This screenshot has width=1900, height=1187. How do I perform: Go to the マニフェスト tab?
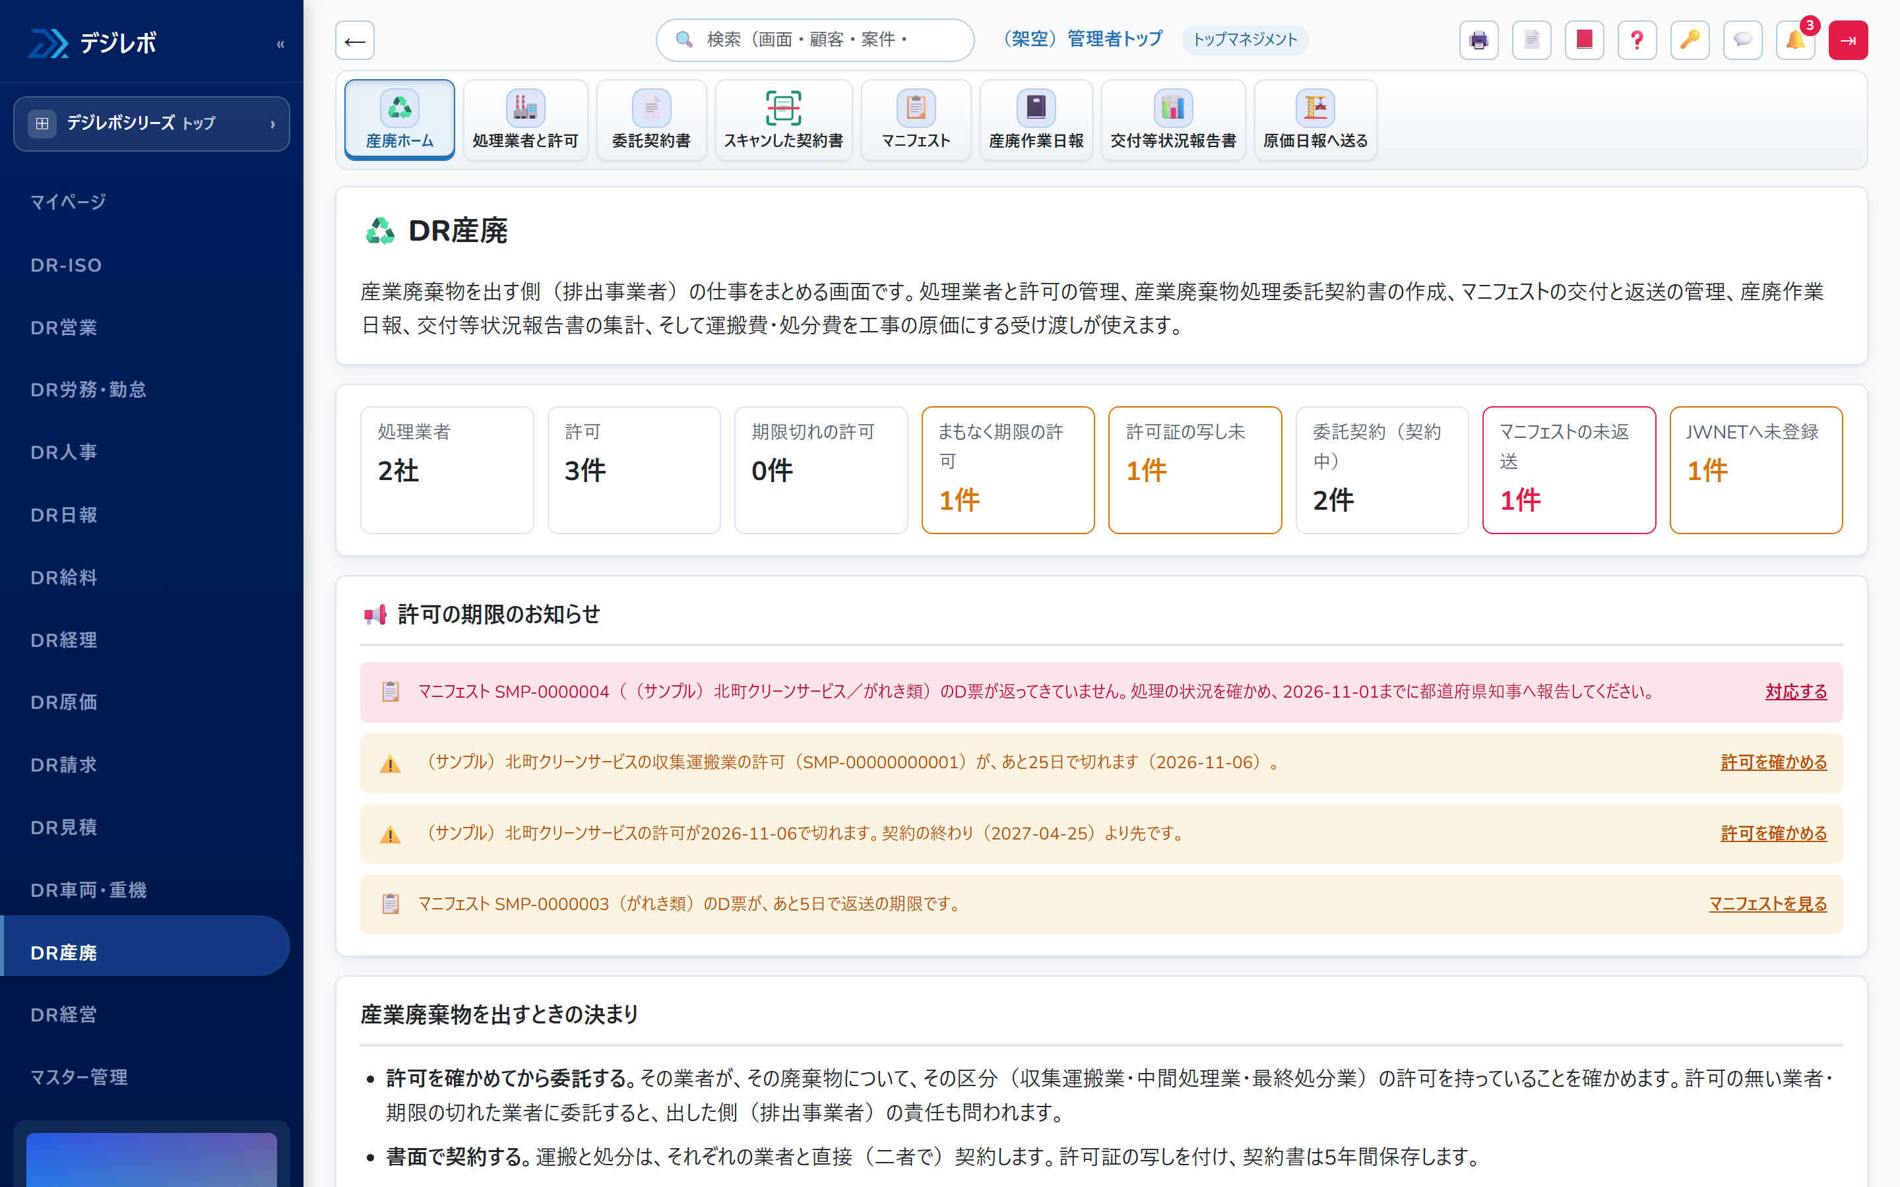pyautogui.click(x=916, y=119)
